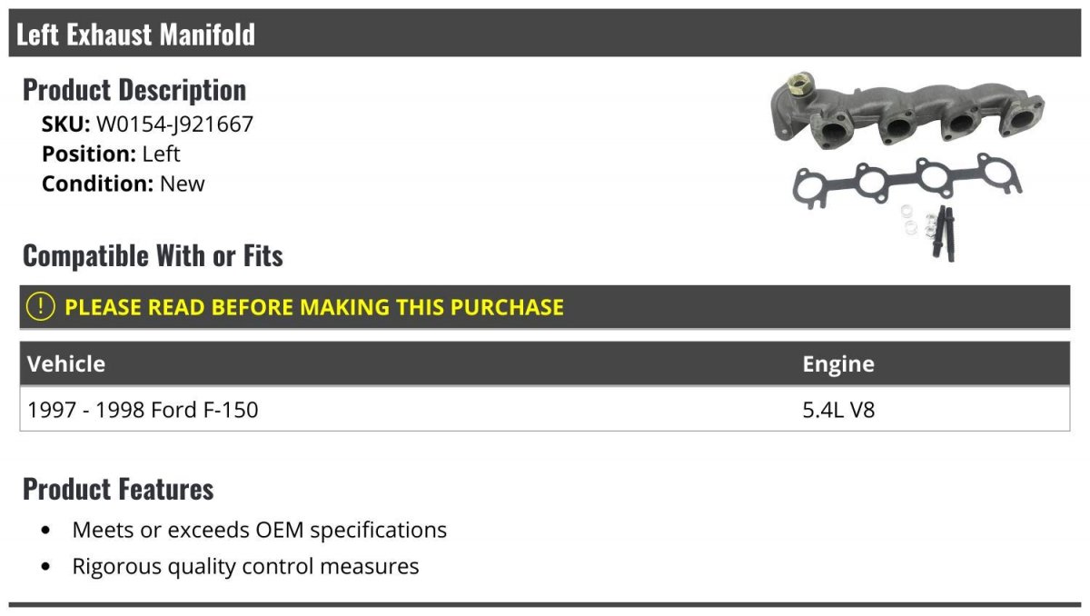Select the 1997 - 1998 Ford F-150 row
The height and width of the screenshot is (616, 1090).
545,409
